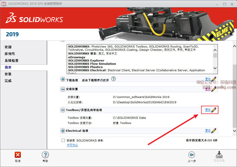Open Help with the question mark icon

pyautogui.click(x=45, y=155)
